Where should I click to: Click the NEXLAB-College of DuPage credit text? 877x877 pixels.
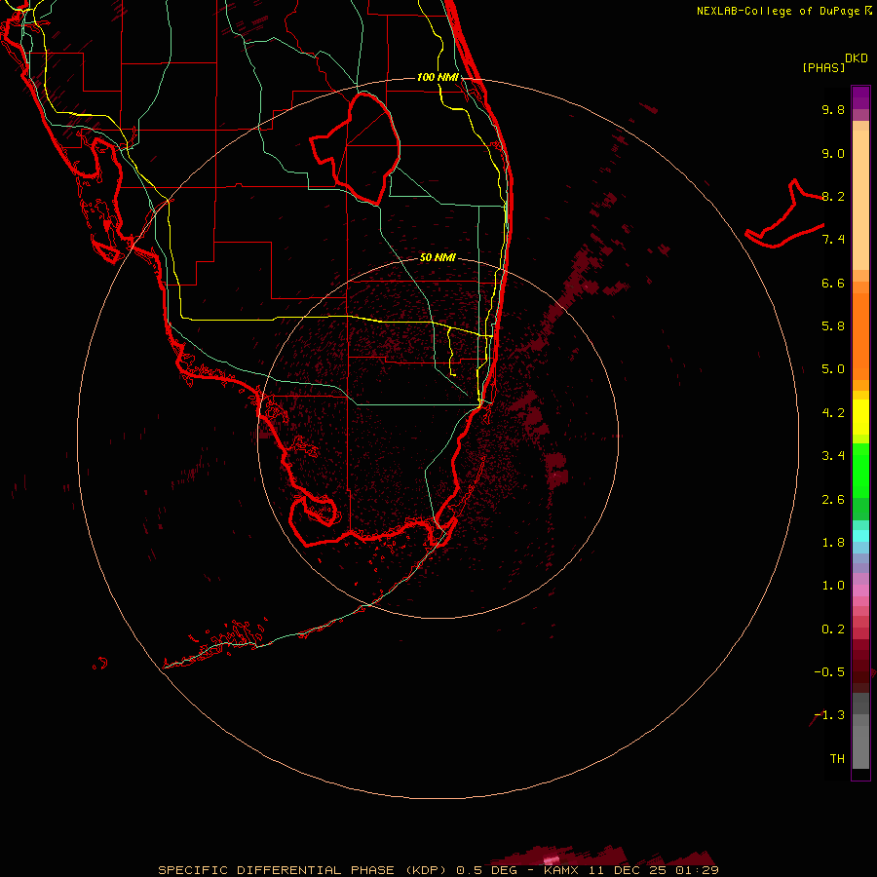[778, 11]
